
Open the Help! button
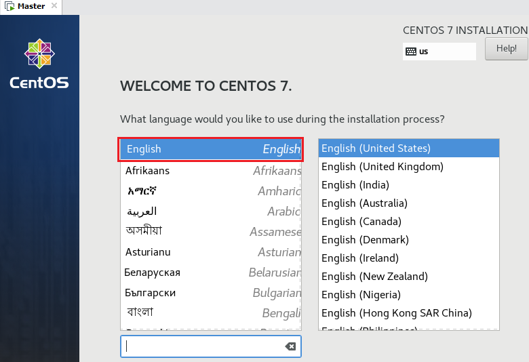(506, 49)
